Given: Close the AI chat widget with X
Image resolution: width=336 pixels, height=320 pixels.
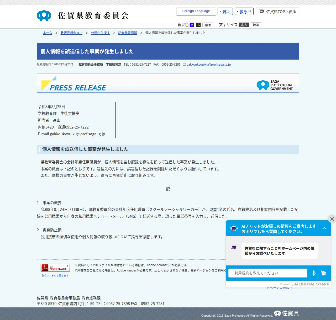Looking at the screenshot, I should pos(332,219).
